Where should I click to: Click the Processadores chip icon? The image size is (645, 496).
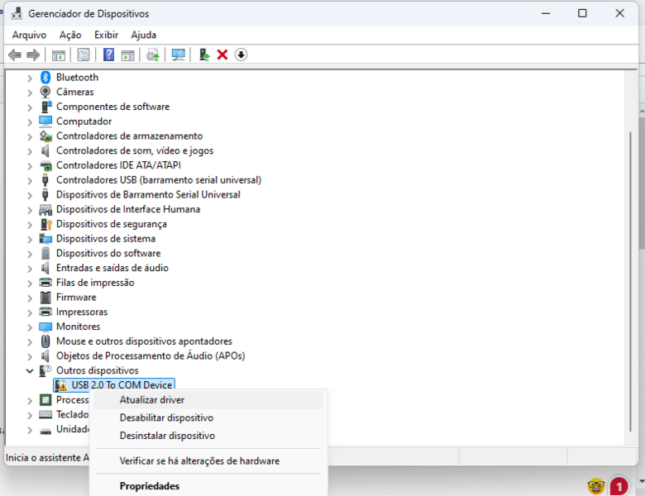[45, 400]
